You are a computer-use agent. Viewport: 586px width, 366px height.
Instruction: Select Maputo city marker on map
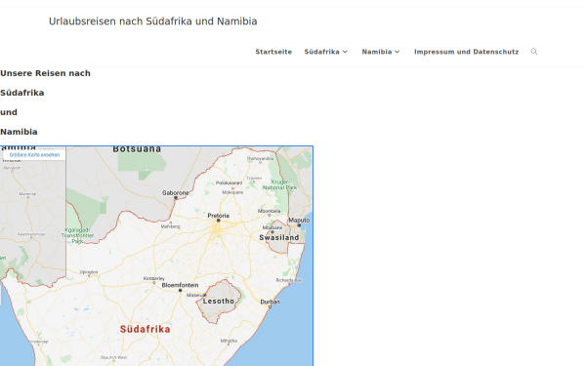coord(299,225)
